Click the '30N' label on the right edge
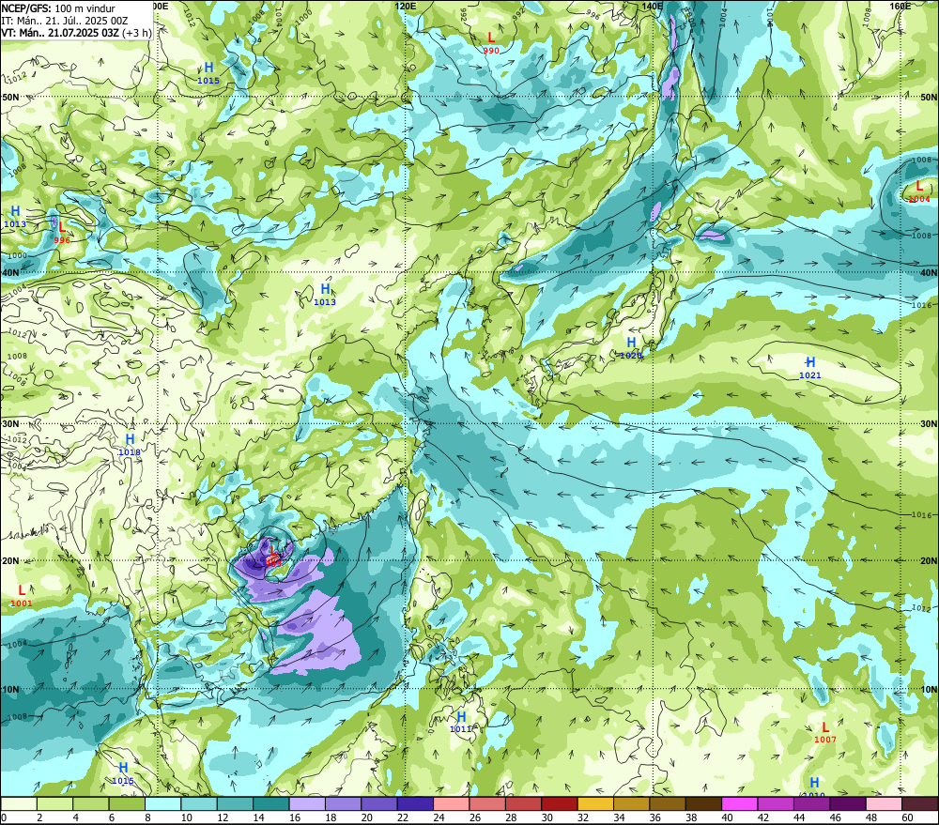 pyautogui.click(x=929, y=424)
